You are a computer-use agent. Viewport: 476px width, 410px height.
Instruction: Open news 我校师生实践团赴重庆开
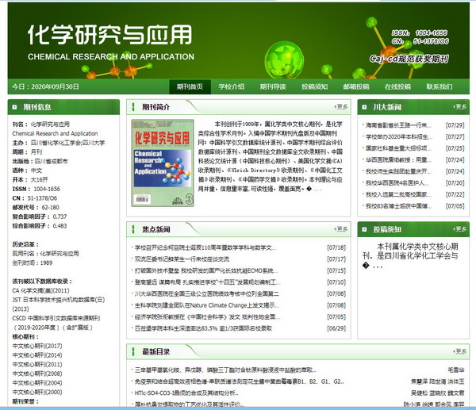tap(398, 171)
